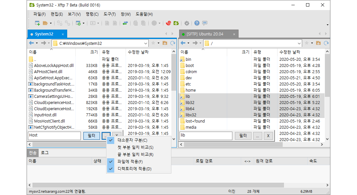Click the session properties gear-window icon
This screenshot has width=357, height=195.
coord(78,23)
